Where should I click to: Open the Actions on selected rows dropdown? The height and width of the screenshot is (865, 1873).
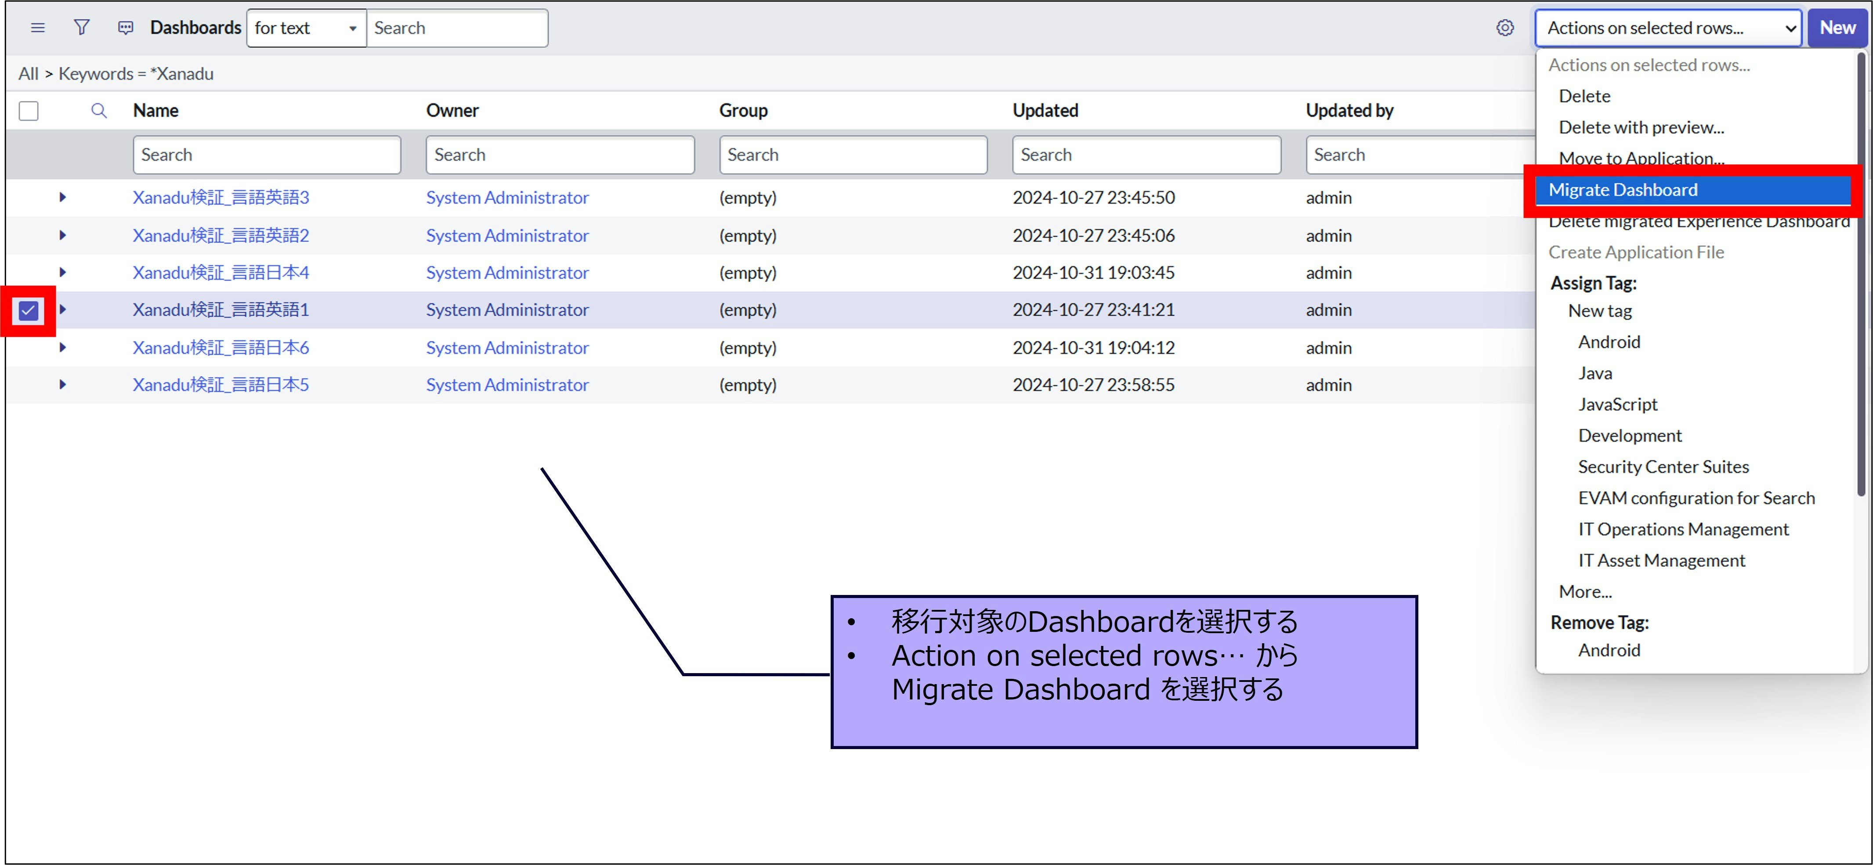pyautogui.click(x=1667, y=29)
